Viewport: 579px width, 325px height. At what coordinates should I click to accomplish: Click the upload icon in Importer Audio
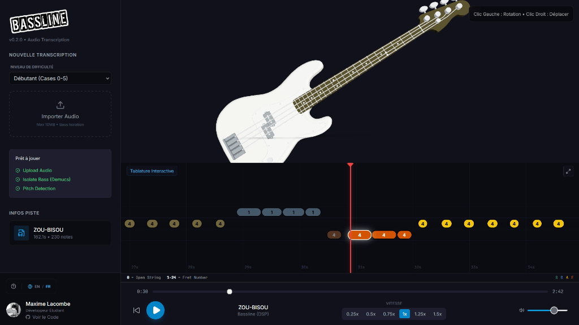pyautogui.click(x=60, y=105)
